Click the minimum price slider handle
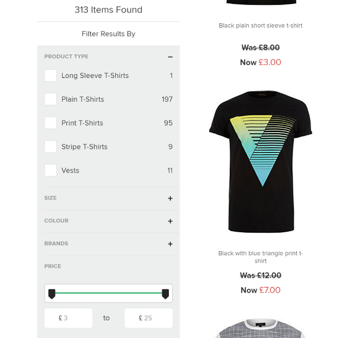The image size is (363, 338). (x=52, y=294)
